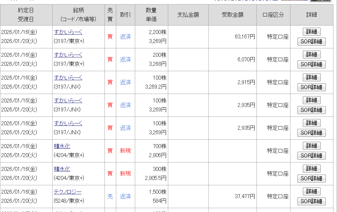Click SOR詳細 for the 200株 すかいらーく trade
The height and width of the screenshot is (212, 337).
(311, 65)
